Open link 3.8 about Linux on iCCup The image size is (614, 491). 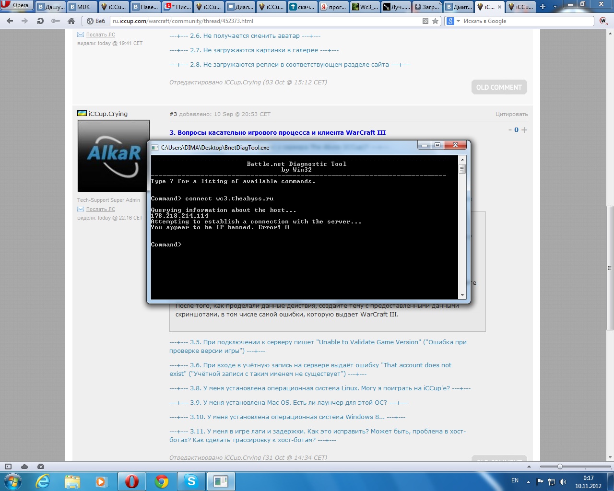click(x=320, y=388)
